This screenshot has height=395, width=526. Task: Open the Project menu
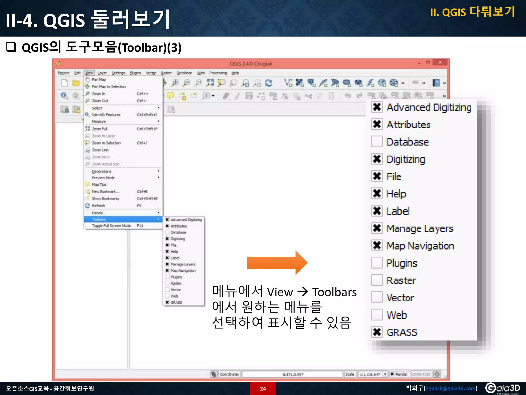click(64, 73)
